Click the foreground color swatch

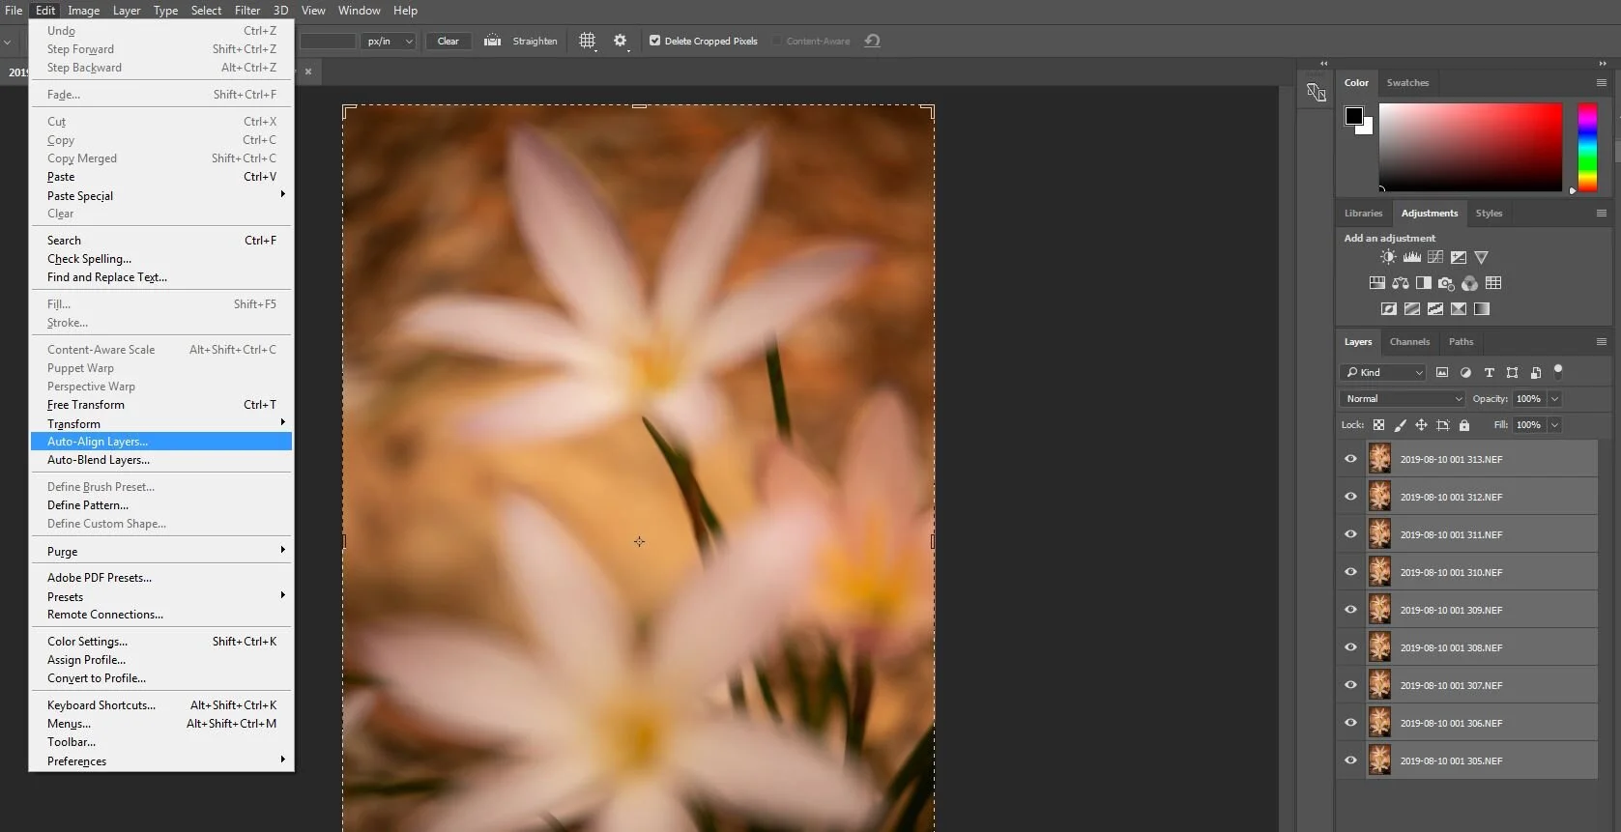coord(1353,116)
